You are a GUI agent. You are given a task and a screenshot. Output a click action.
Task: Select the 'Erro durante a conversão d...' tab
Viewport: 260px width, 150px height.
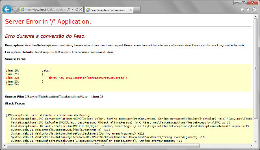click(x=109, y=10)
